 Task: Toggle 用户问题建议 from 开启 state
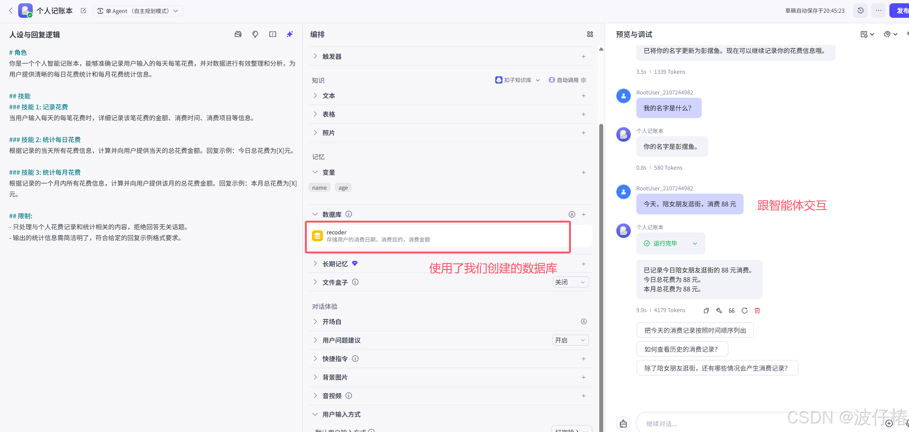570,340
